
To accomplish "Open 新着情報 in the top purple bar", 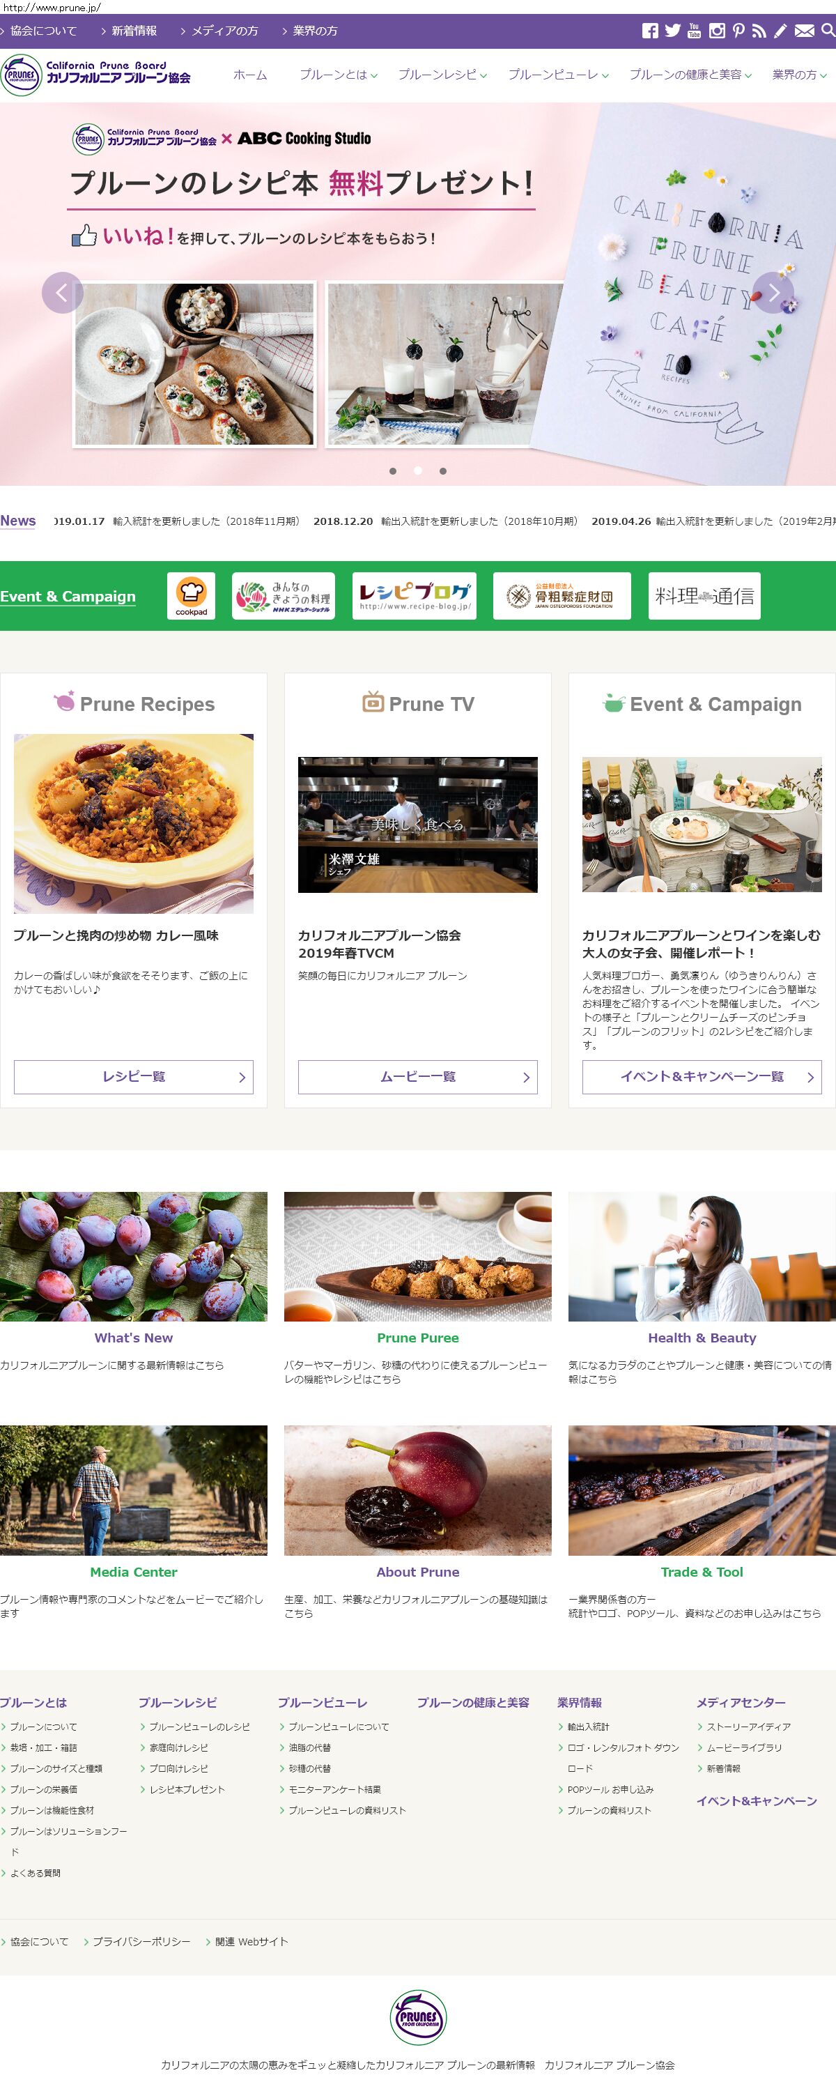I will pos(130,31).
